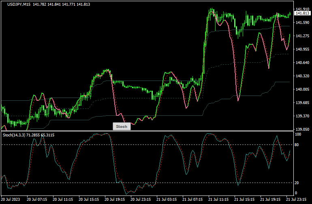This screenshot has height=204, width=312.
Task: Click the 140.955 price axis label
Action: (302, 49)
